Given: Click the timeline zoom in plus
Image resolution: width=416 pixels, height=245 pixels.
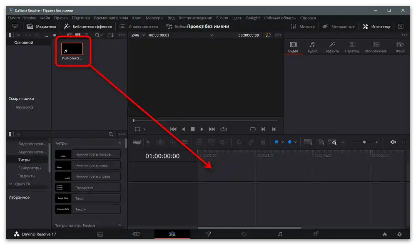Looking at the screenshot, I should coord(376,142).
